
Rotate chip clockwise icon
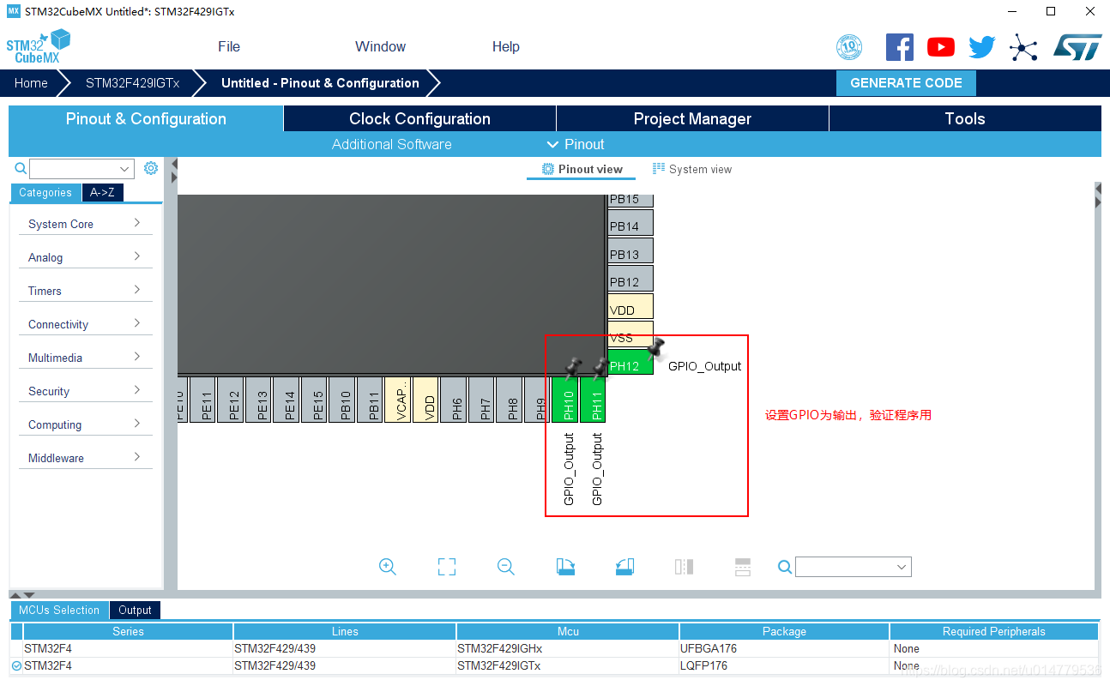tap(565, 567)
